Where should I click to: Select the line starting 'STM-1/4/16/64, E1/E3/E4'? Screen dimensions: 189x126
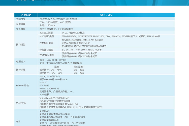(x=111, y=36)
